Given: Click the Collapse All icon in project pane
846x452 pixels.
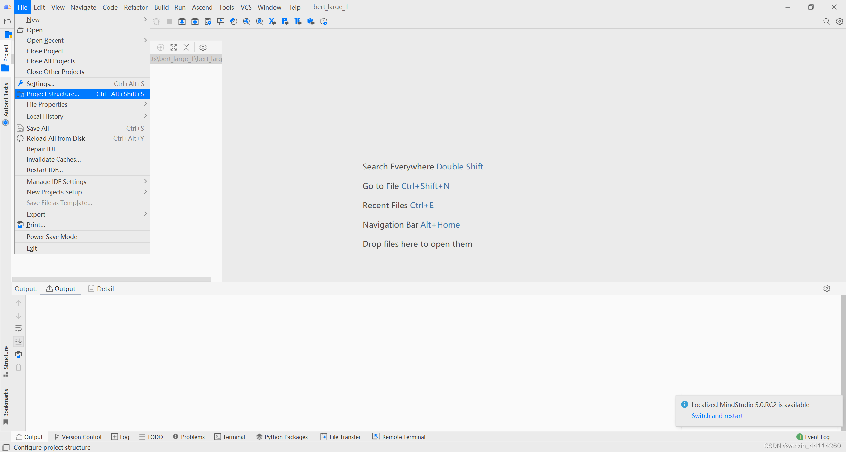Looking at the screenshot, I should pos(186,47).
